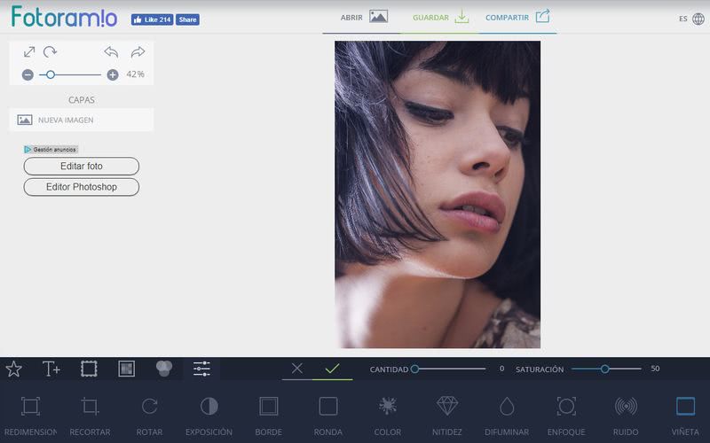Select the Viñeta vignette tool
Image resolution: width=710 pixels, height=443 pixels.
point(685,416)
